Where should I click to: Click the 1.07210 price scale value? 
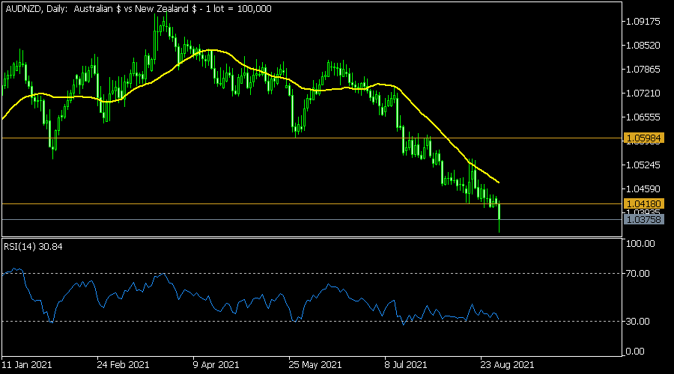click(643, 93)
